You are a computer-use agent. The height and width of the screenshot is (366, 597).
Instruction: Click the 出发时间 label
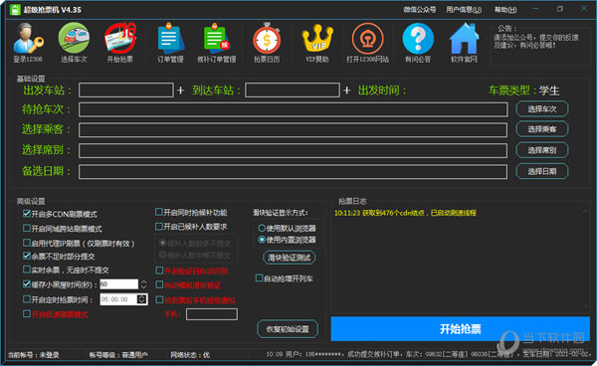click(x=382, y=91)
